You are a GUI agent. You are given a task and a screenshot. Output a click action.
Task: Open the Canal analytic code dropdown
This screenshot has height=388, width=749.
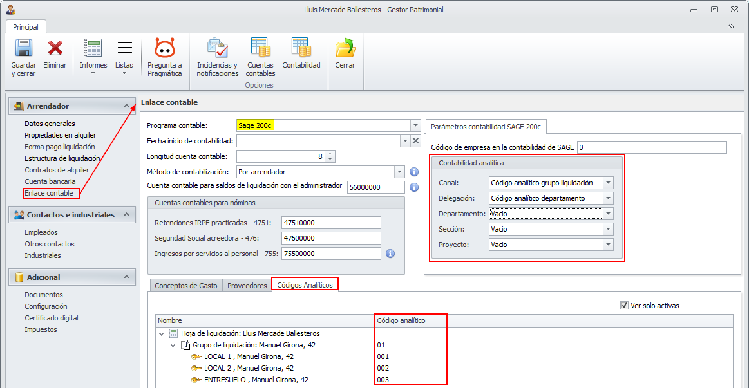click(x=608, y=183)
